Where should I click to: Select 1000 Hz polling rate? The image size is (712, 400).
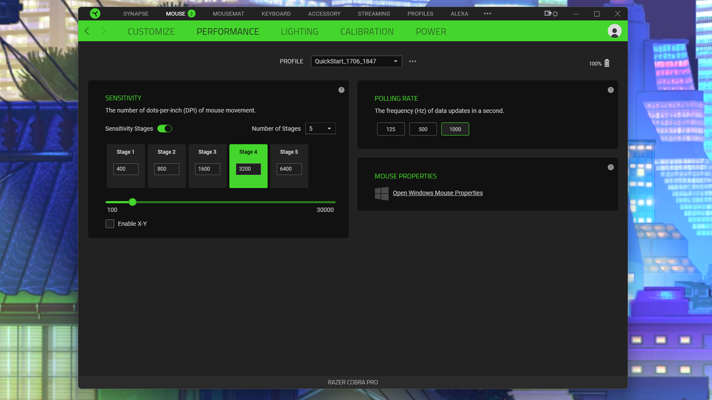pos(455,129)
